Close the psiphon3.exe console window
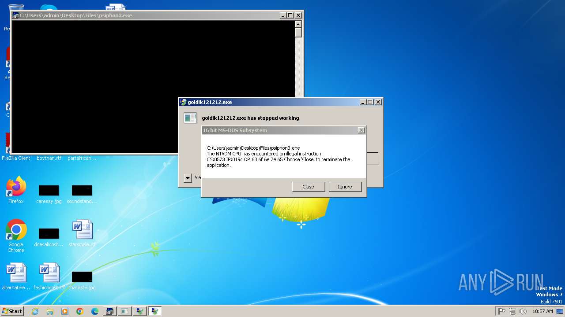The image size is (565, 317). click(298, 15)
